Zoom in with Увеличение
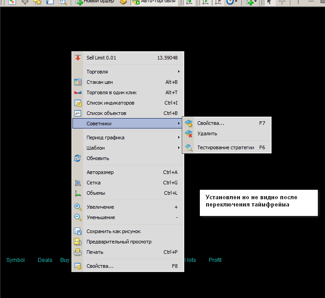The height and width of the screenshot is (298, 325). click(x=128, y=207)
